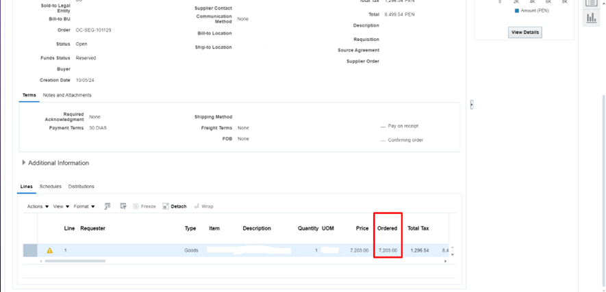Click the 7,203.00 value in the Price column
Viewport: 606px width, 292px height.
click(x=359, y=250)
